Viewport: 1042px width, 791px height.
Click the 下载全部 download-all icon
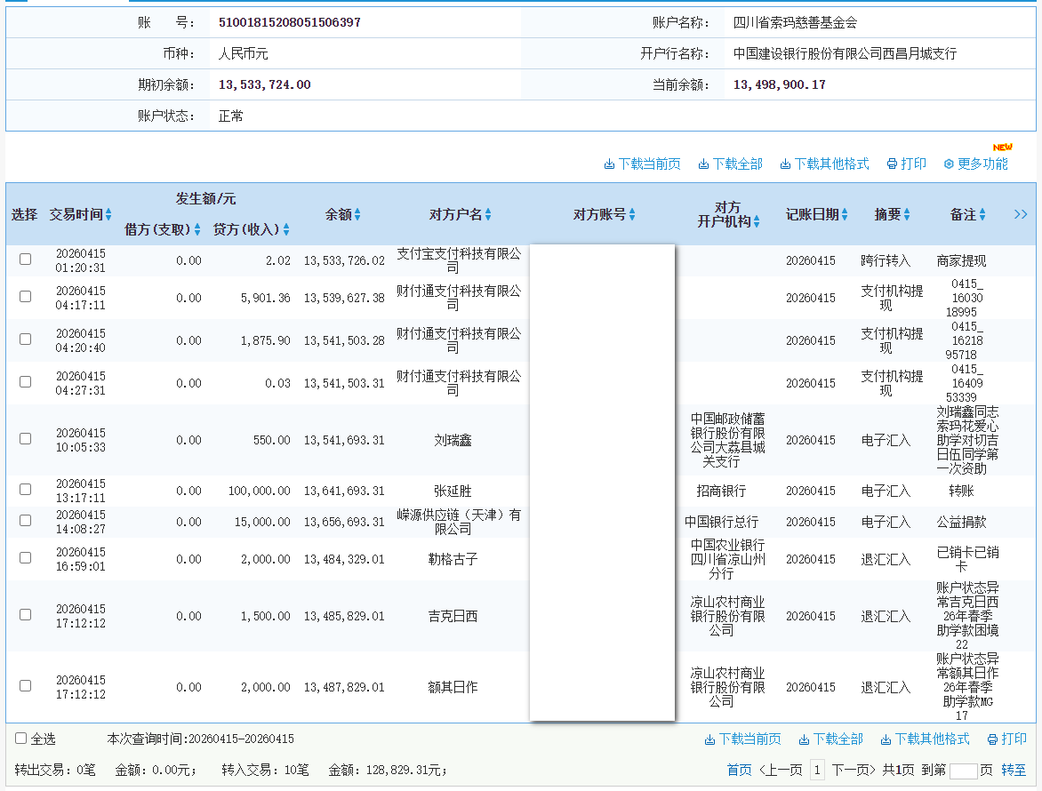701,164
